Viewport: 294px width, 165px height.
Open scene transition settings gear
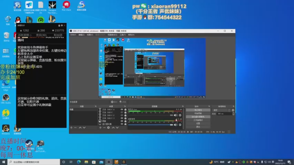(233, 110)
